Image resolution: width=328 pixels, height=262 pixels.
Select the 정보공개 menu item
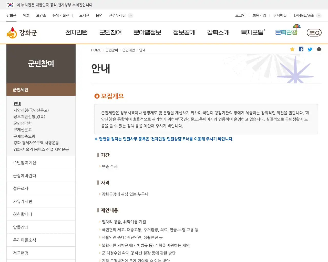pos(184,32)
